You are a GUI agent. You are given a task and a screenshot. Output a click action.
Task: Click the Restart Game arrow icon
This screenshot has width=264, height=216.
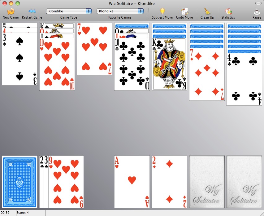click(32, 12)
